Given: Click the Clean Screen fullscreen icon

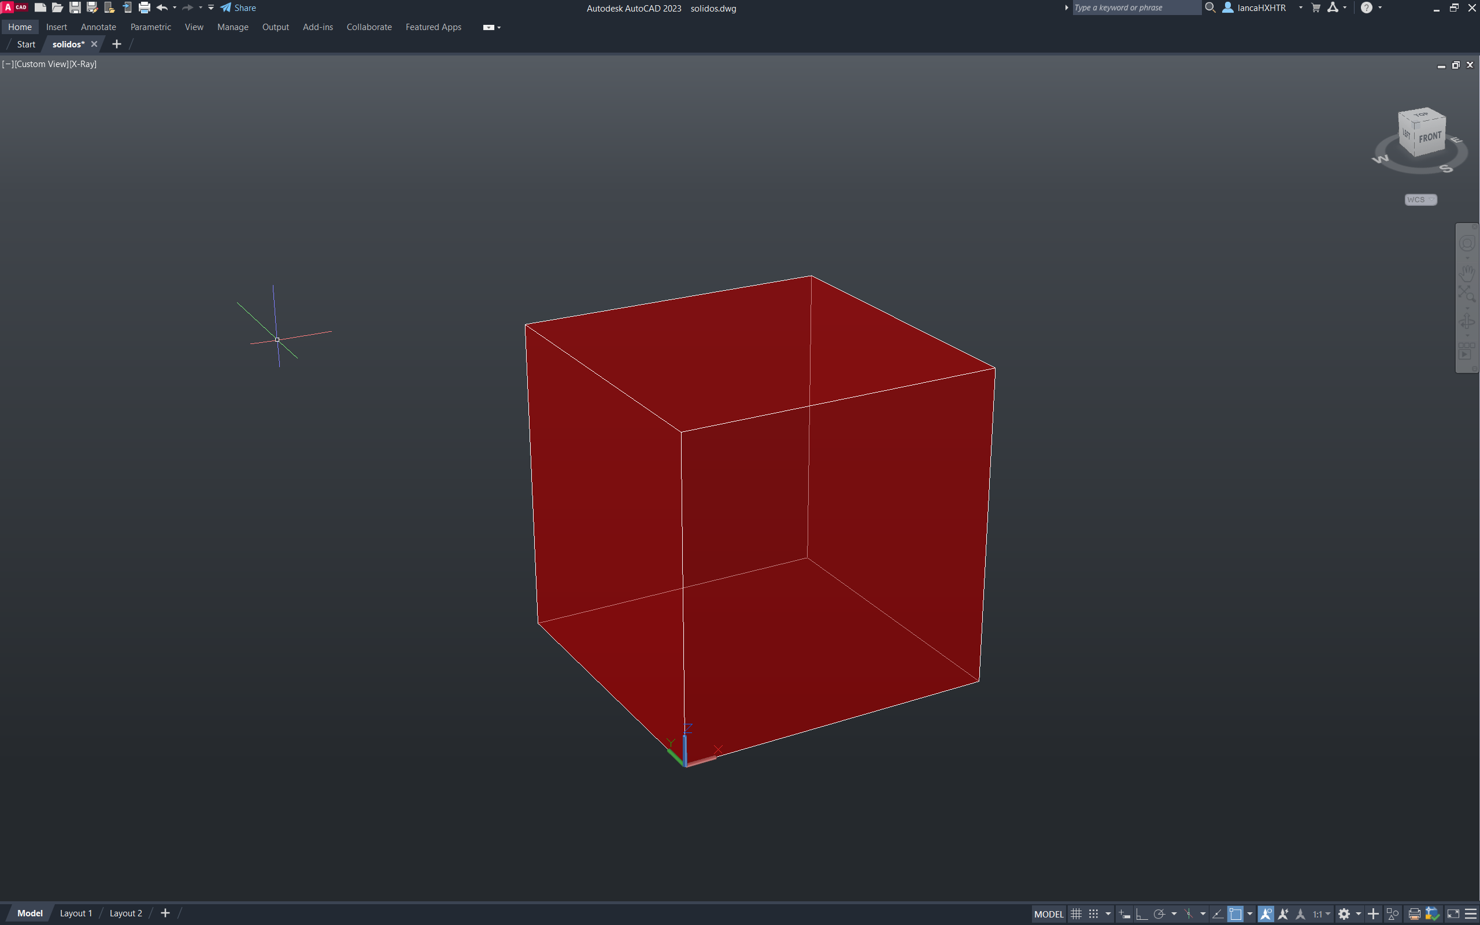Looking at the screenshot, I should (x=1453, y=913).
